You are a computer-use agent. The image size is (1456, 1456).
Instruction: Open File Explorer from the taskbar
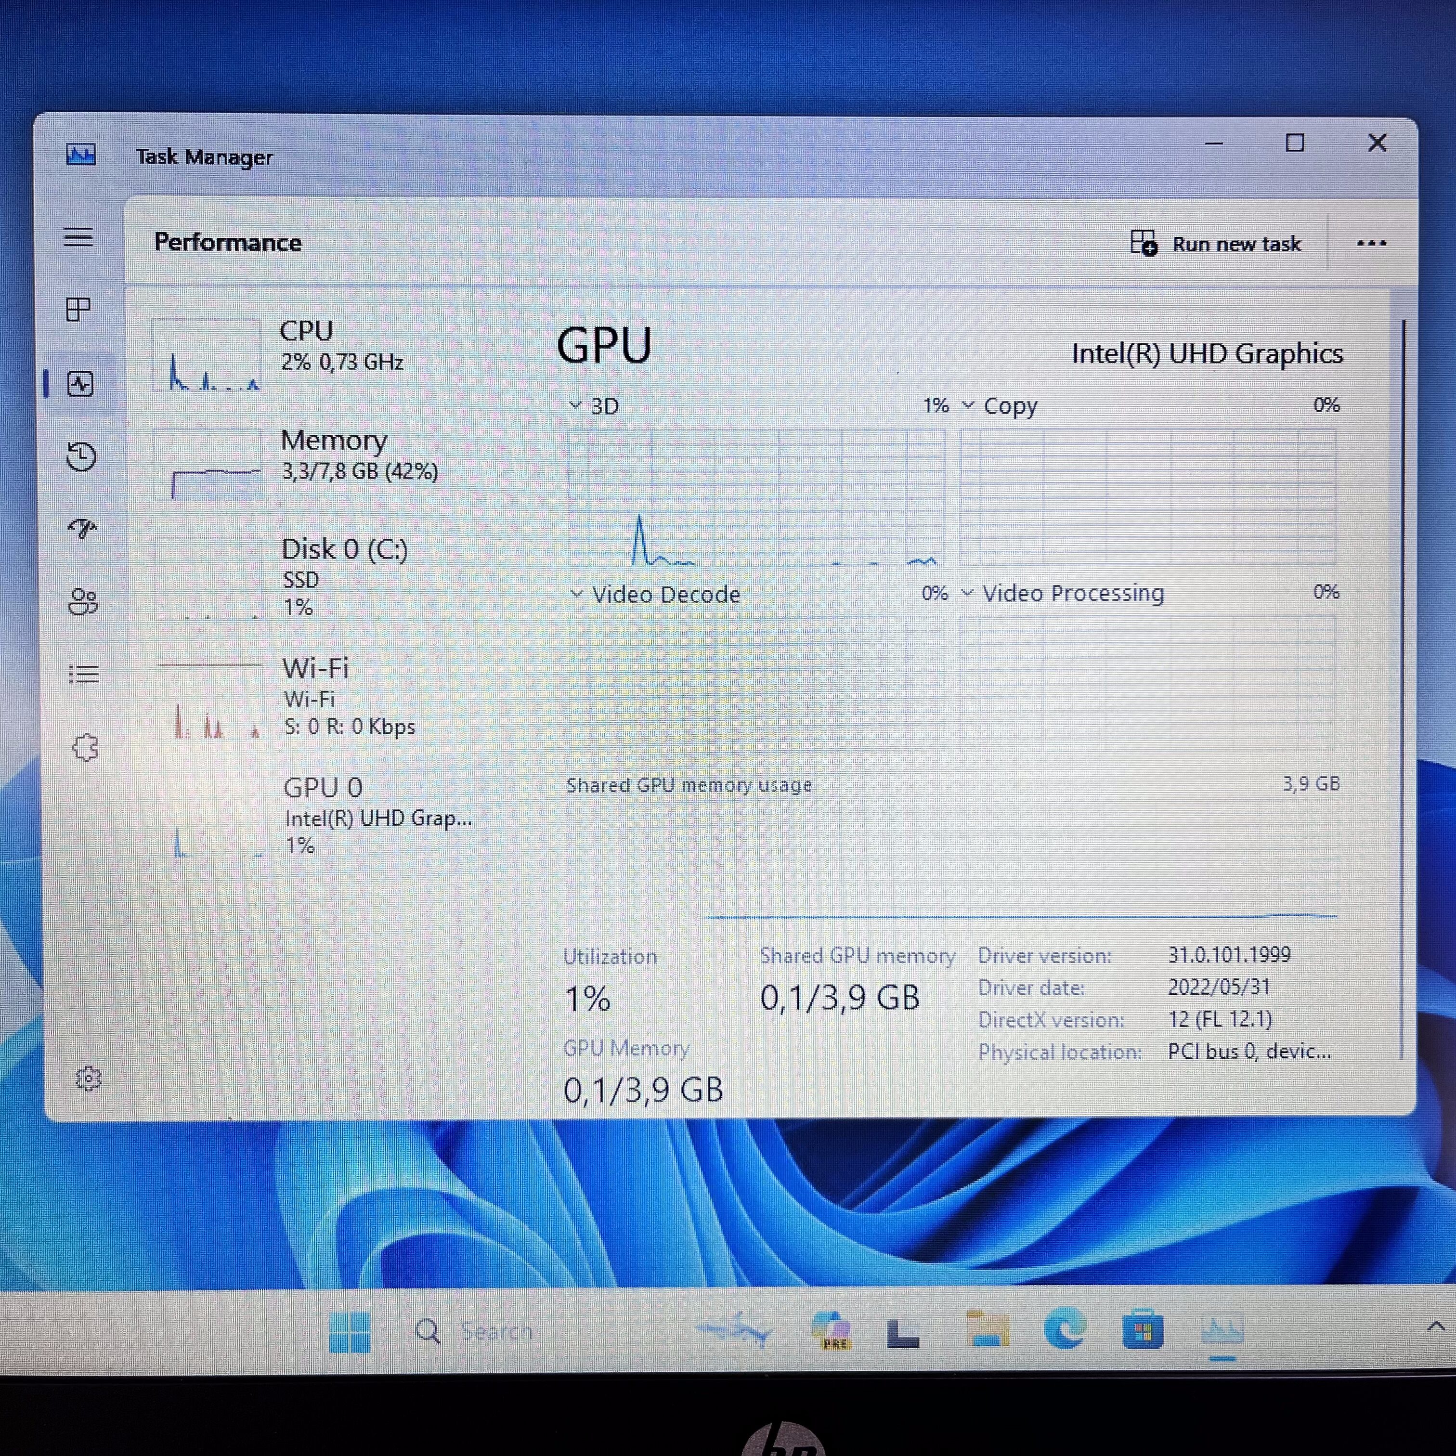coord(987,1328)
